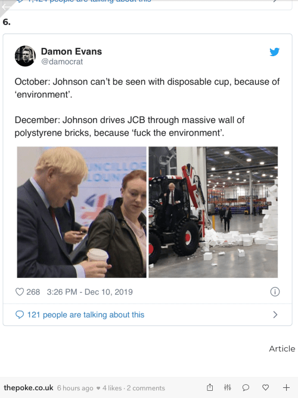Open Damon Evans profile picture
This screenshot has height=398, width=298.
point(25,56)
